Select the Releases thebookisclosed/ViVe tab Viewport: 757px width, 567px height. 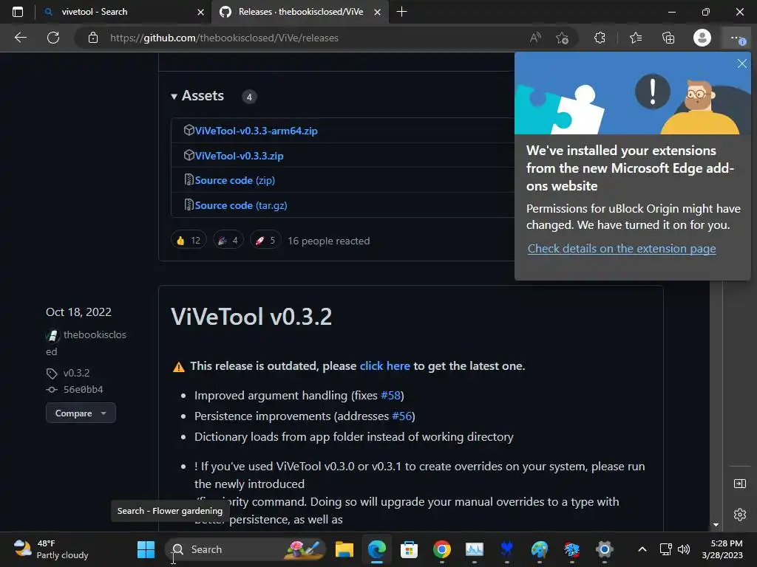tap(300, 12)
